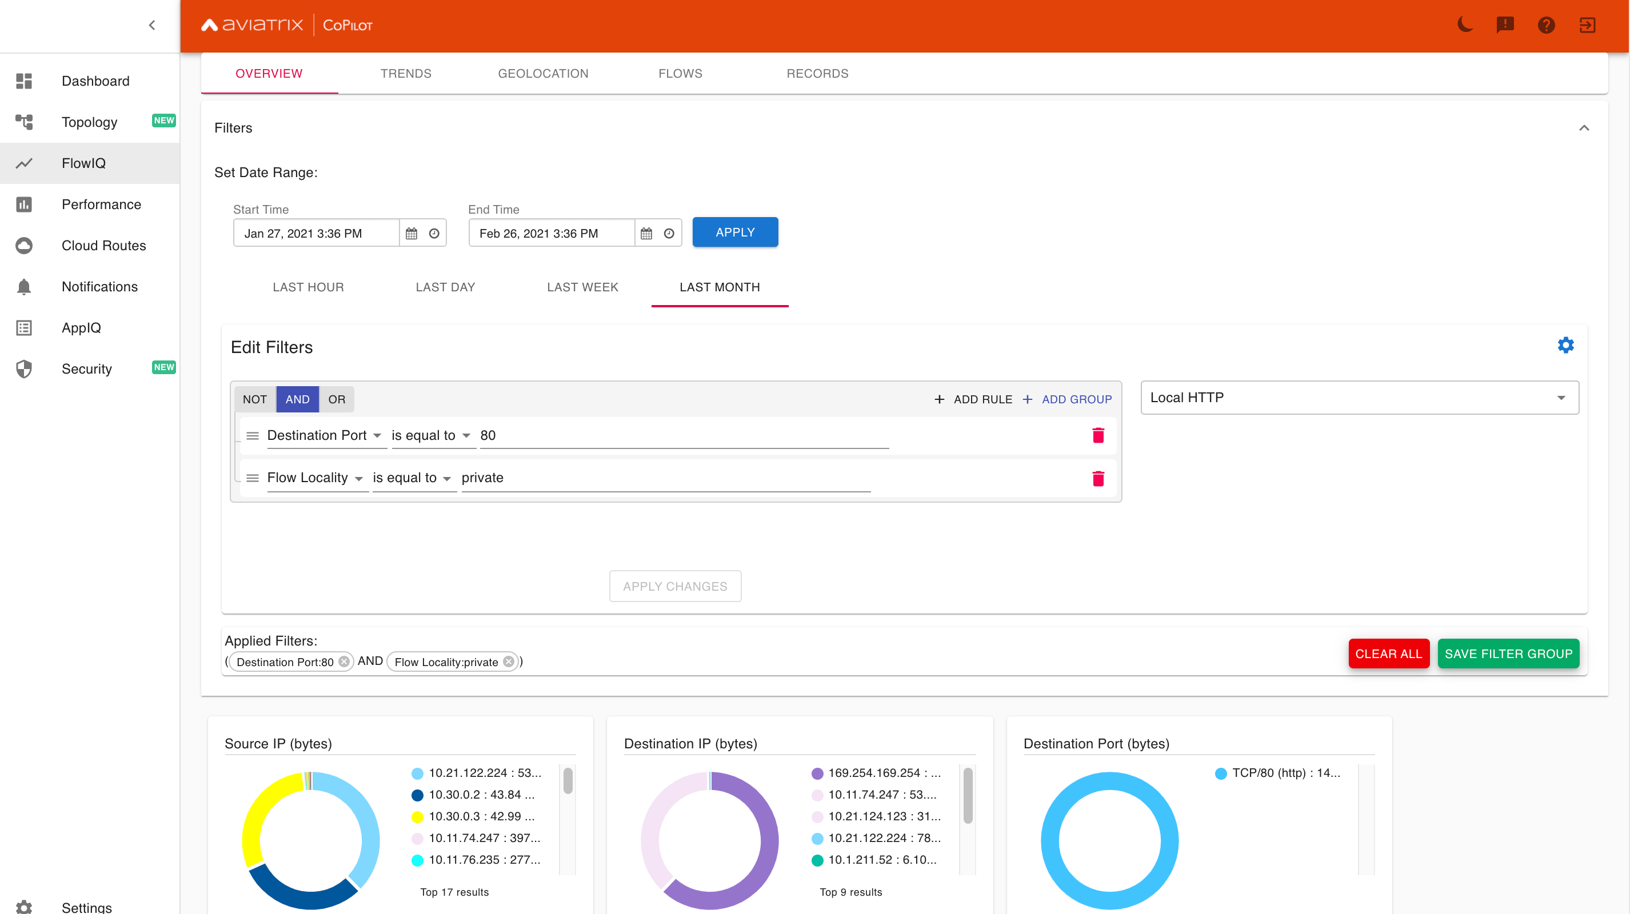The height and width of the screenshot is (914, 1630).
Task: Click SAVE FILTER GROUP button
Action: click(x=1508, y=654)
